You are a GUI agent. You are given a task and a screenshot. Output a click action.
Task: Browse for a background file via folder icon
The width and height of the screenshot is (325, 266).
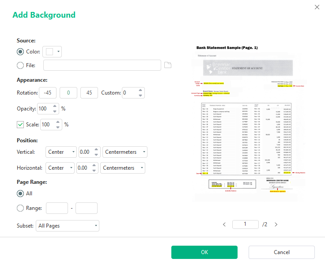pos(168,65)
